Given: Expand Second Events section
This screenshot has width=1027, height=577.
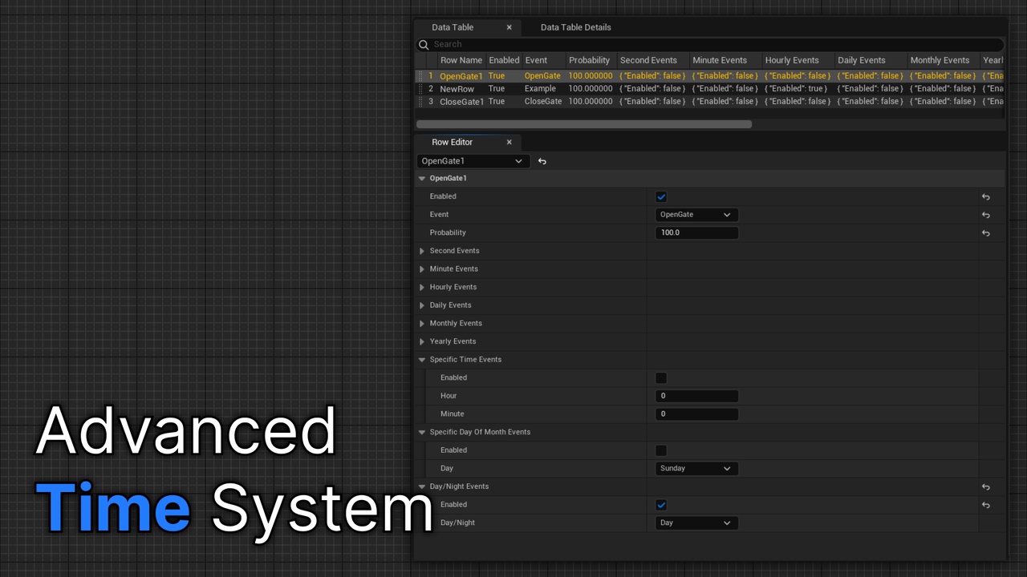Looking at the screenshot, I should 422,251.
